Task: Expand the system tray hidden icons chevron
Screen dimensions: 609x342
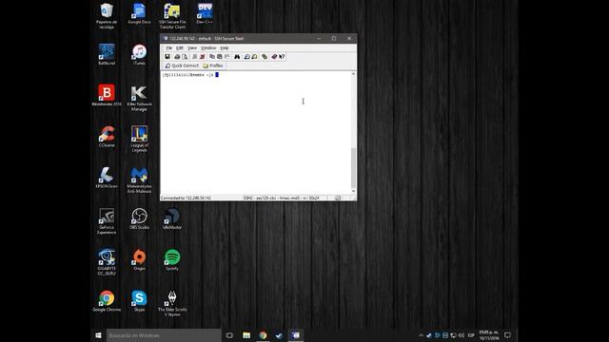Action: tap(421, 335)
